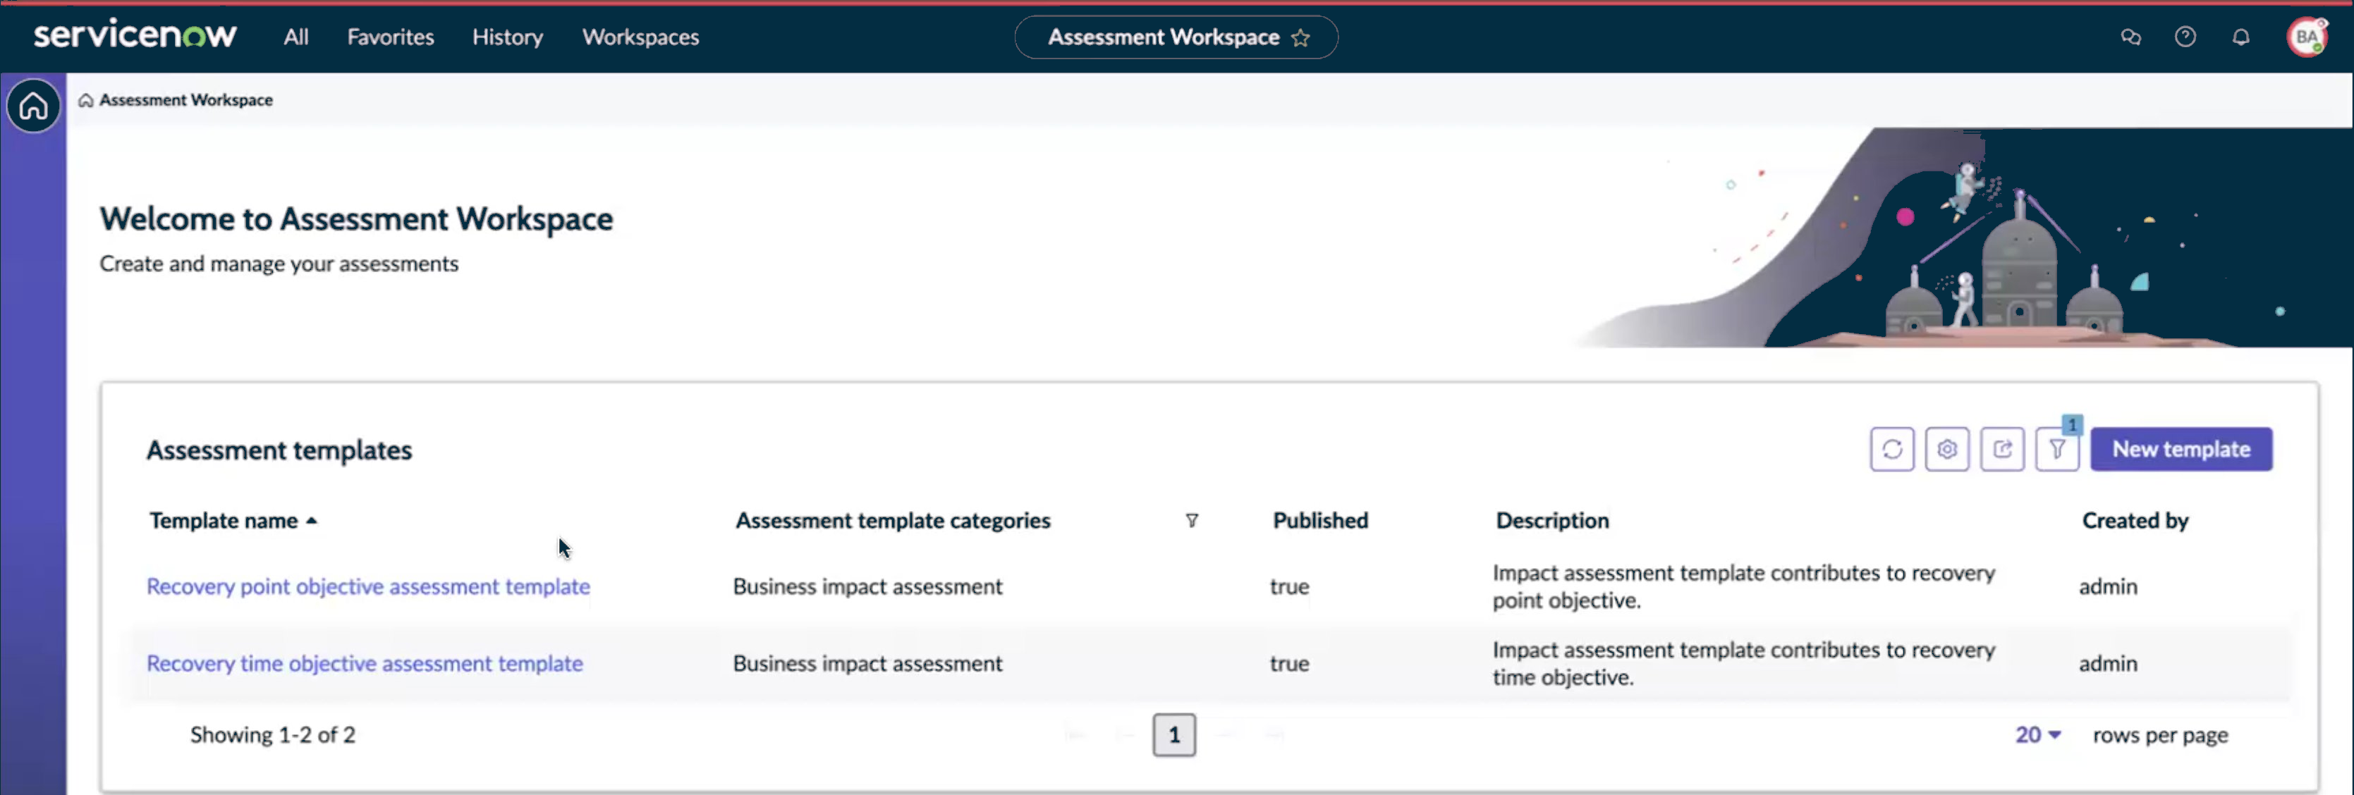Open Recovery point objective assessment template
The height and width of the screenshot is (795, 2354).
click(x=368, y=586)
